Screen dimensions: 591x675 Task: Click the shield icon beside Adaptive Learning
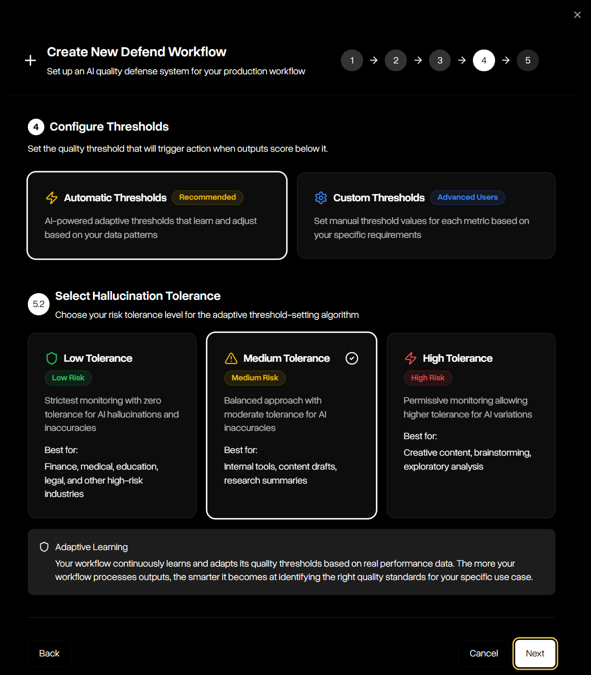click(44, 547)
